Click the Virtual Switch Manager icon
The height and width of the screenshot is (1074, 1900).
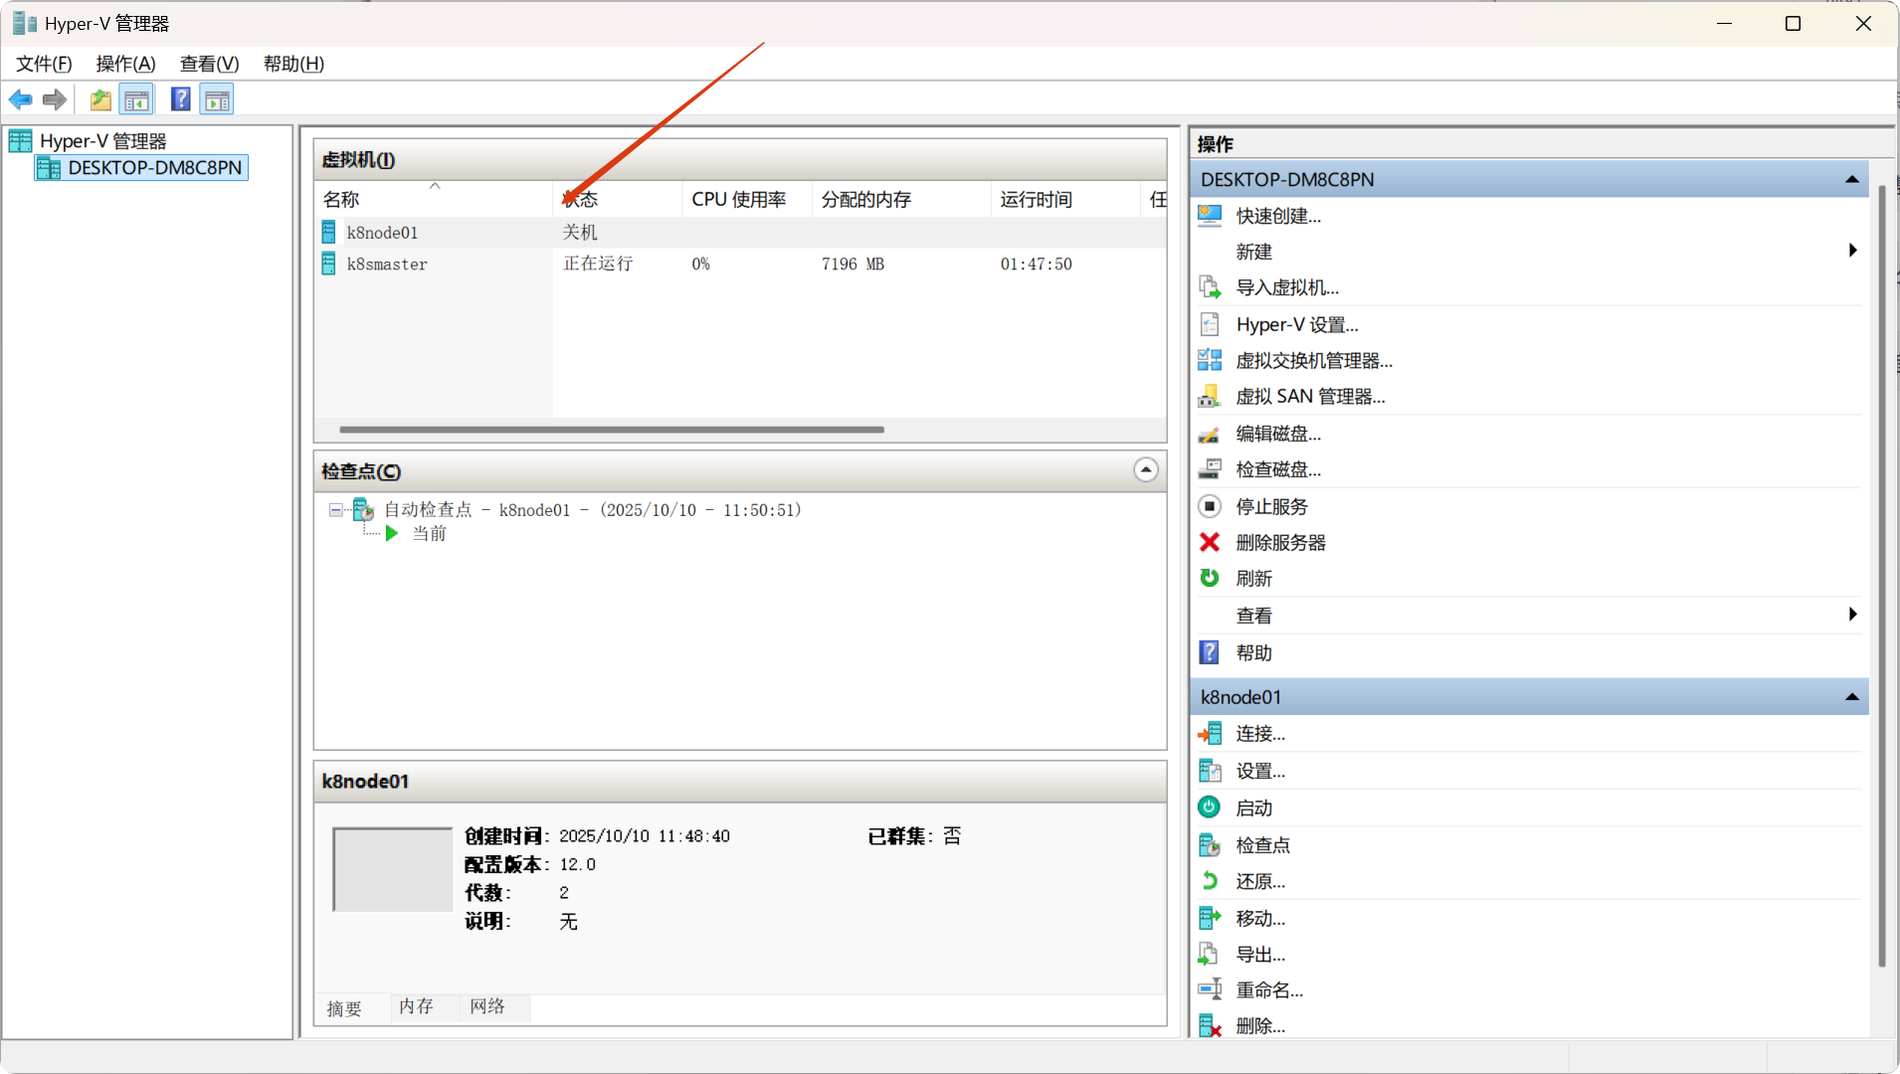[1210, 360]
